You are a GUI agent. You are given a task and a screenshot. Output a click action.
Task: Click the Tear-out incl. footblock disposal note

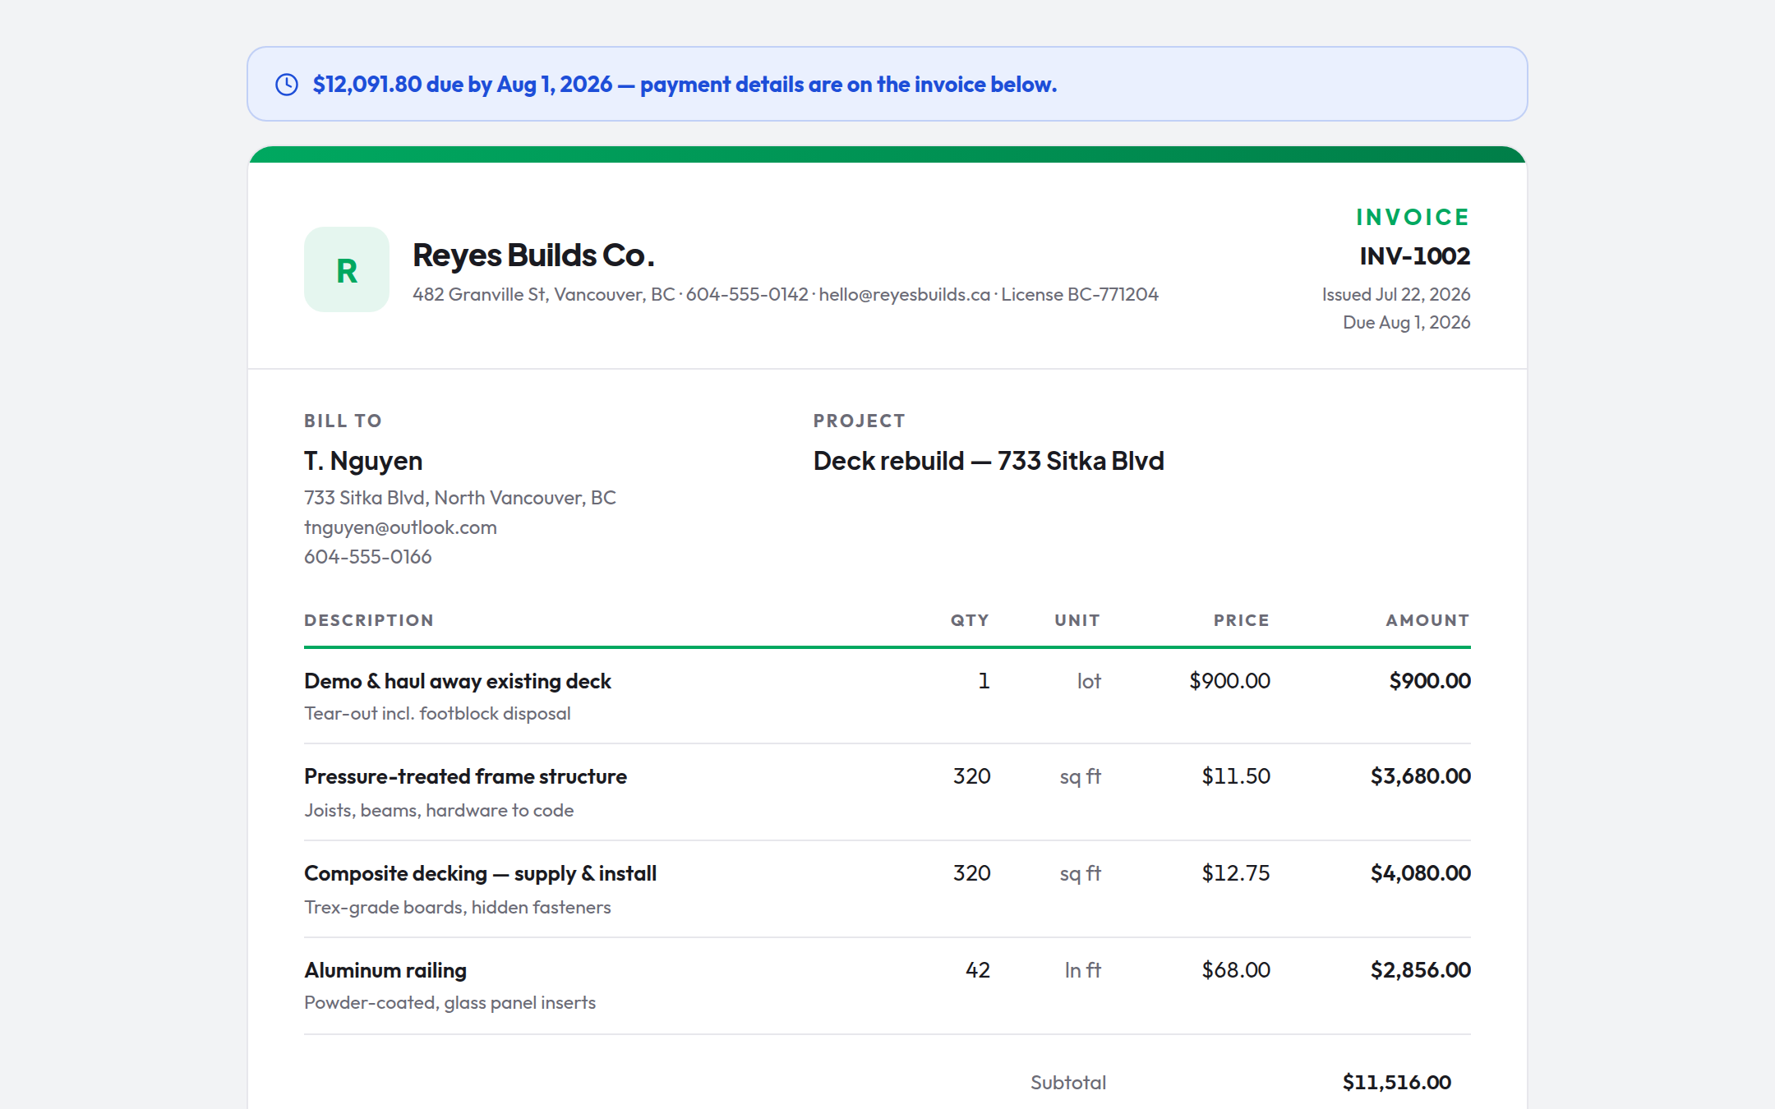click(437, 713)
